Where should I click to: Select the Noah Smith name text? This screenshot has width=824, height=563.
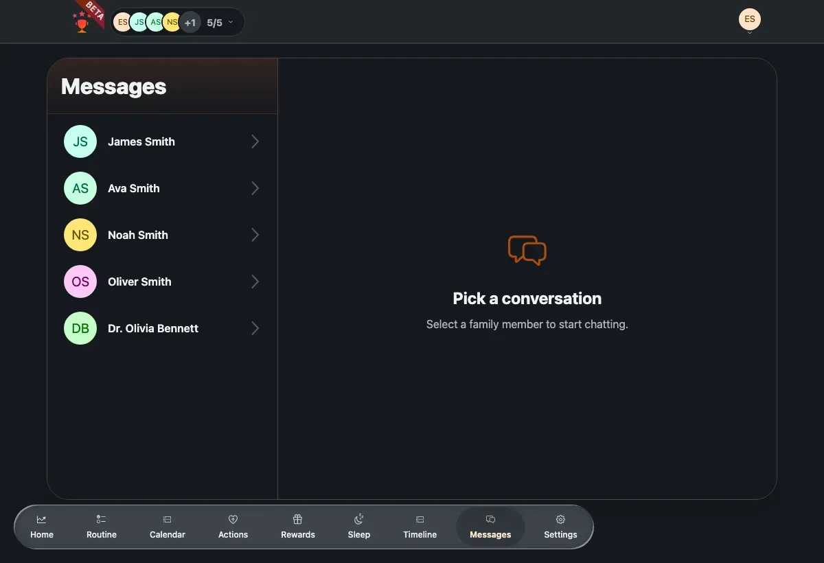pyautogui.click(x=138, y=235)
